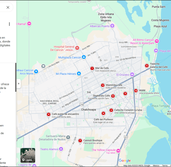Click Yaaxche Galeria del Café label
The width and height of the screenshot is (171, 167).
159,65
